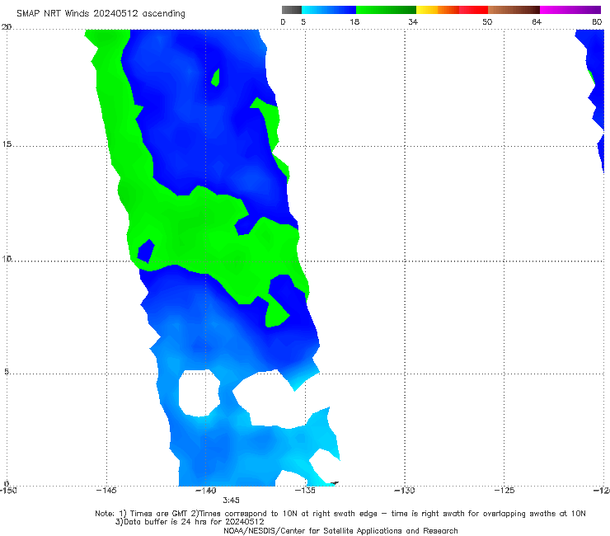
Task: Click the 'NOAA/NESDIS/Center for Satellite Applications' credit
Action: tap(340, 531)
